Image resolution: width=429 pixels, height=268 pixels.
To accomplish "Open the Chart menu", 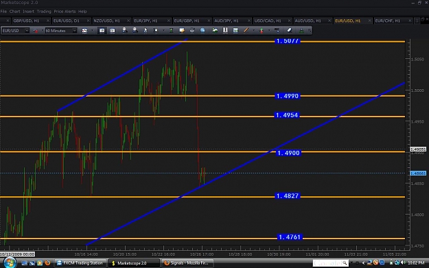I will tap(14, 12).
